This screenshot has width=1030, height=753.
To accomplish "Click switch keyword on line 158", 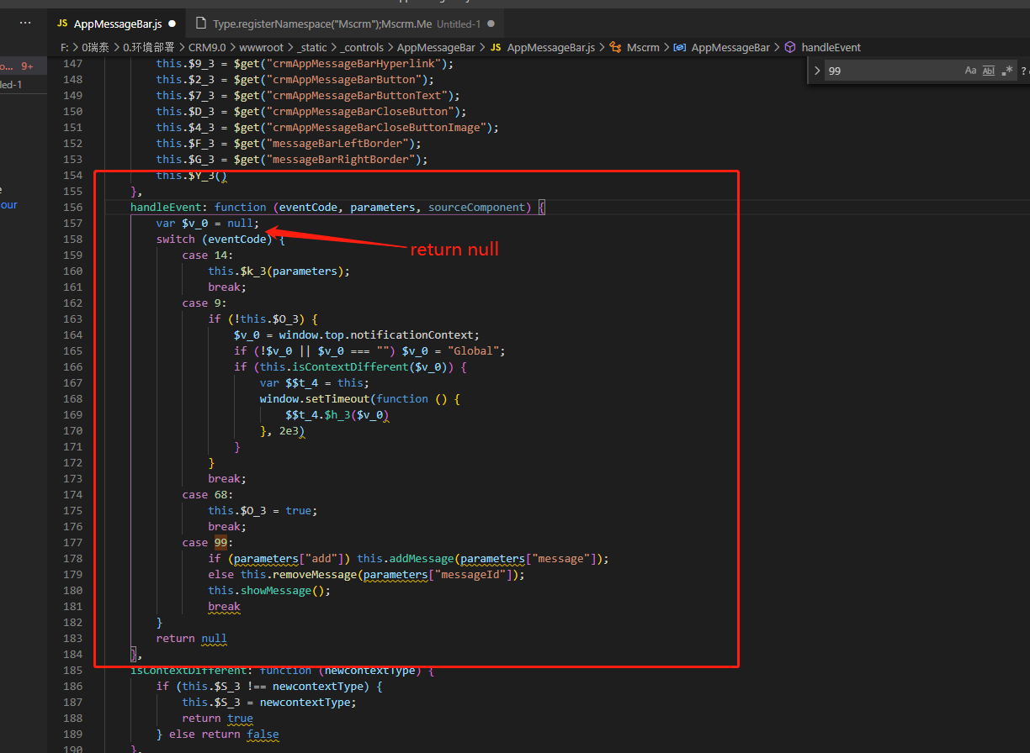I will [x=175, y=239].
